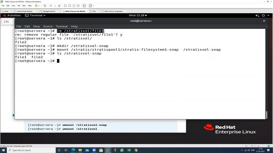Click 'umount /stratisvol' text in document

pos(80,129)
